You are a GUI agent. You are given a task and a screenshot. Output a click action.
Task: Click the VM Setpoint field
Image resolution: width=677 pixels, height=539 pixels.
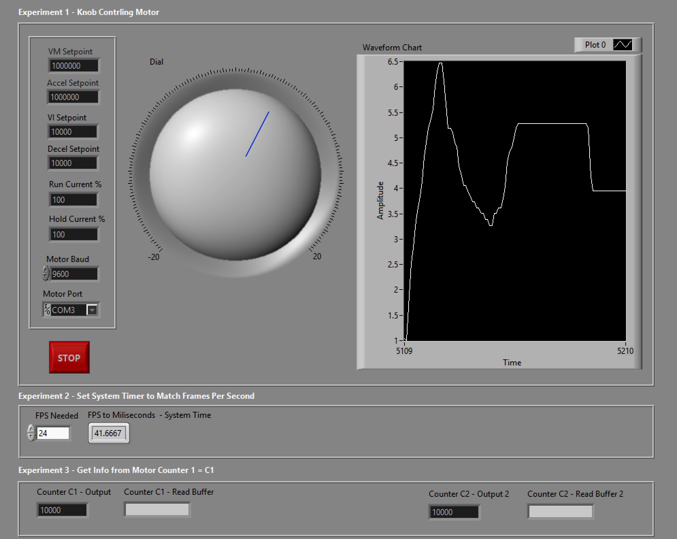(x=74, y=66)
